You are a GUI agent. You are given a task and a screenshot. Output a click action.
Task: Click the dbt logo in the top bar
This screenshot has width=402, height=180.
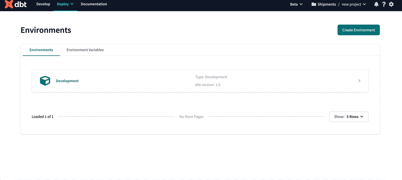coord(15,4)
